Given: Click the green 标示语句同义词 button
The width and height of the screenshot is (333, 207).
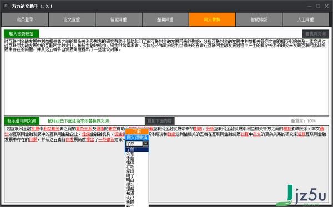Looking at the screenshot, I should coord(22,121).
